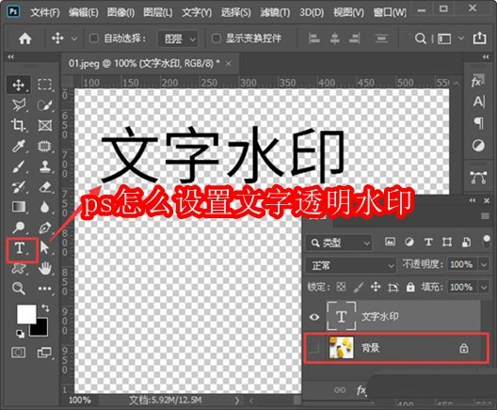Open the 图层(L) menu
This screenshot has width=497, height=410.
tap(158, 12)
